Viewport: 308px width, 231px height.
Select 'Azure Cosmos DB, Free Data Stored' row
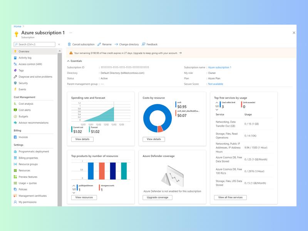point(244,159)
